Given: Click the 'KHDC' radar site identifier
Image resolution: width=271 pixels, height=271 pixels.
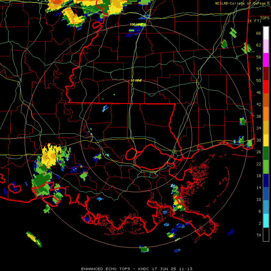Looking at the screenshot, I should pos(144,269).
